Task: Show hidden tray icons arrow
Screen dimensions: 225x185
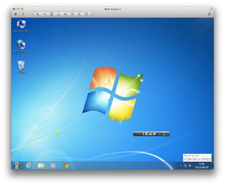Action: [x=180, y=166]
